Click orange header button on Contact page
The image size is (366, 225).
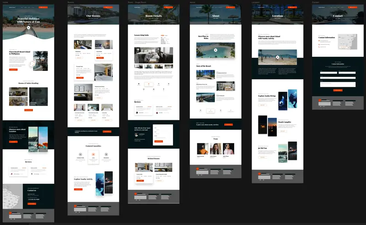(352, 7)
